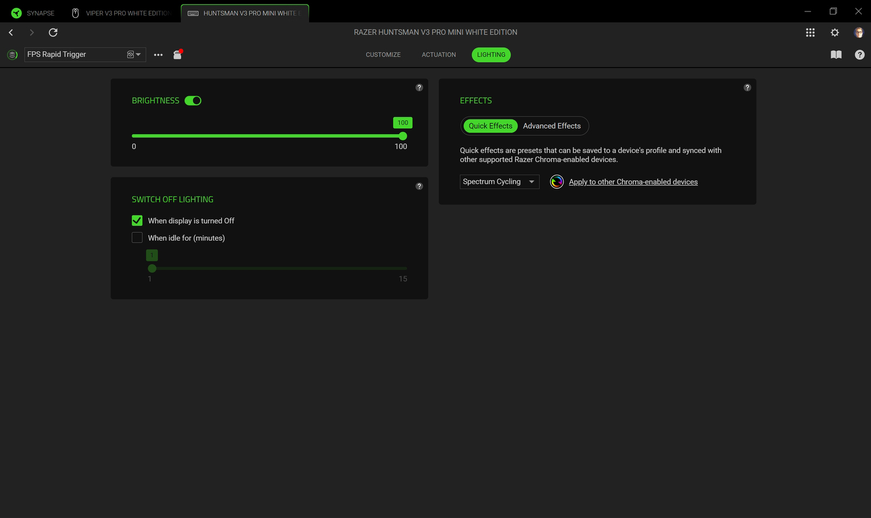Image resolution: width=871 pixels, height=518 pixels.
Task: Click the Chroma sync color-ring icon
Action: (x=556, y=182)
